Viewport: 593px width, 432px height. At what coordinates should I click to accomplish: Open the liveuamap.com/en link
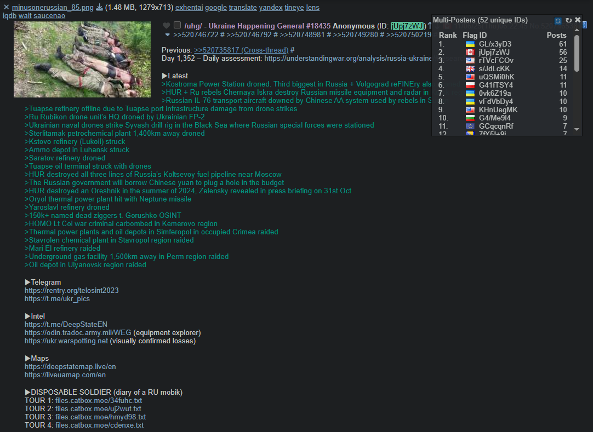tap(65, 375)
